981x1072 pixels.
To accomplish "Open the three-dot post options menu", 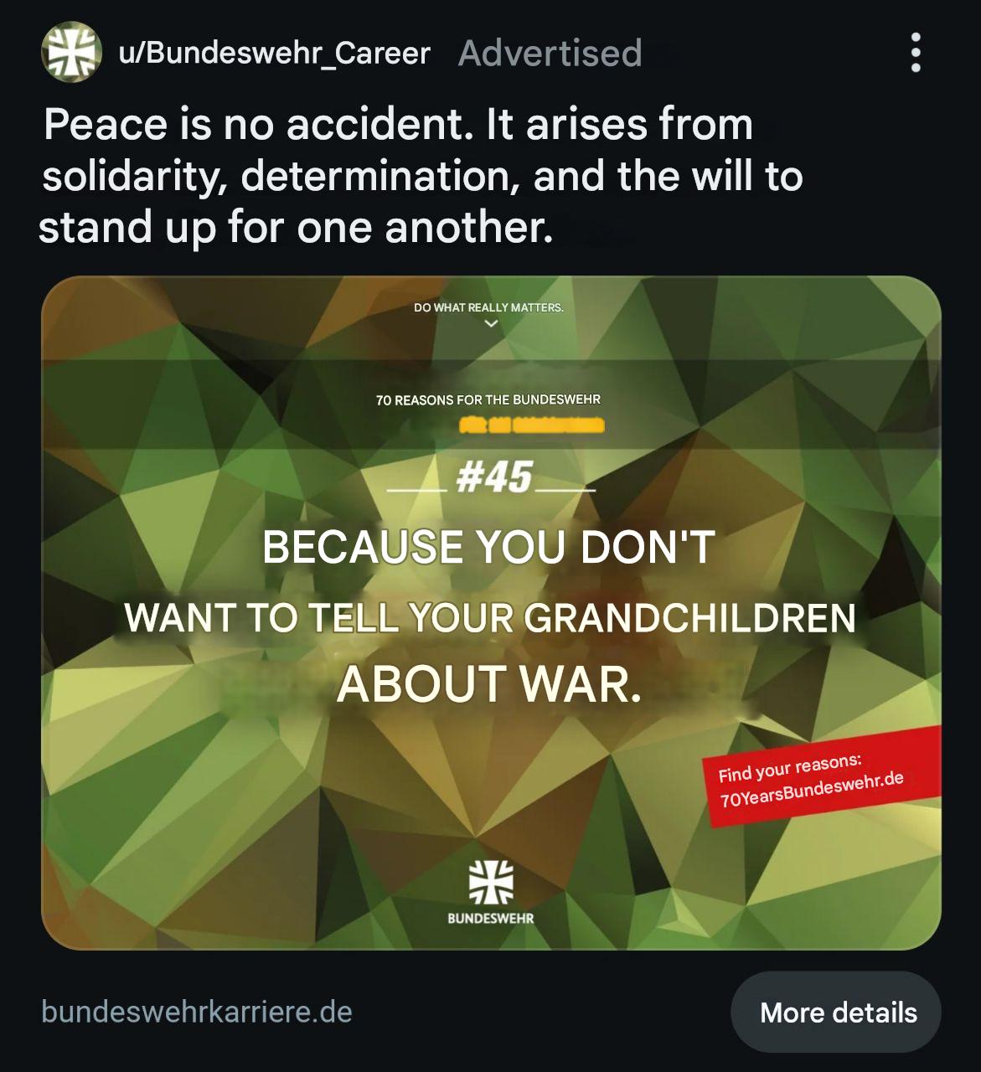I will click(915, 53).
